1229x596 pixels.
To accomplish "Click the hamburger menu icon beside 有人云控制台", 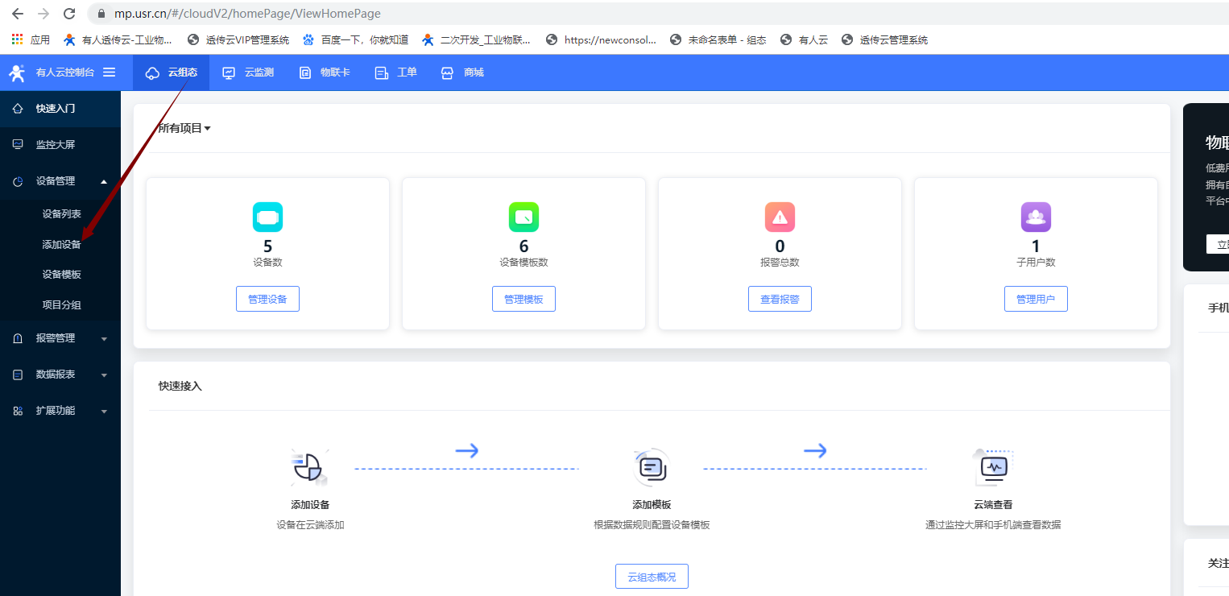I will point(110,72).
